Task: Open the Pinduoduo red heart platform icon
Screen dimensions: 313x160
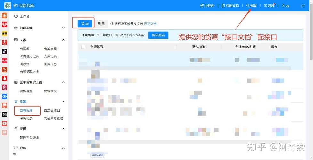Action: click(x=4, y=24)
